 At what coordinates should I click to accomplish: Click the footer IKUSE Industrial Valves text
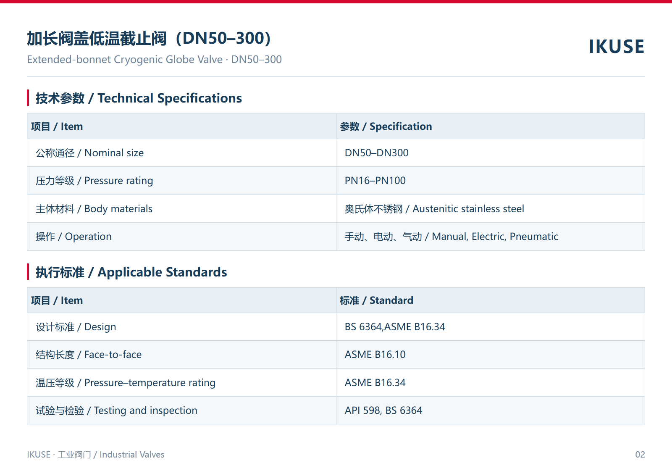96,455
